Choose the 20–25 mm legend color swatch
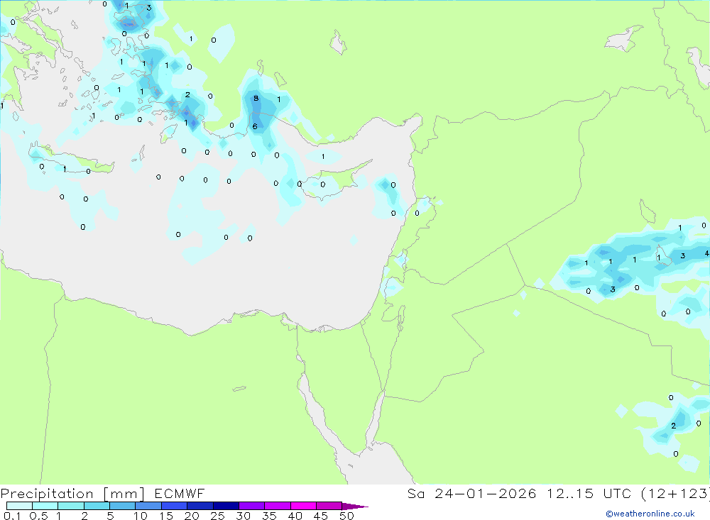 pos(200,506)
